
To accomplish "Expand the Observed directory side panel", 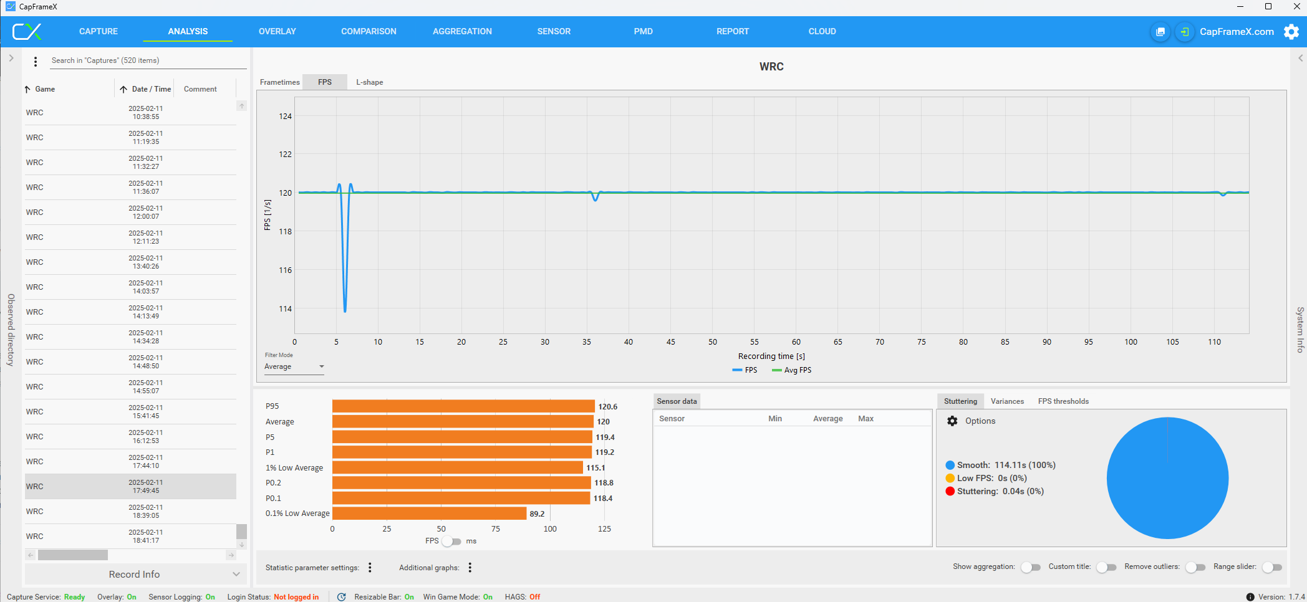I will click(11, 58).
